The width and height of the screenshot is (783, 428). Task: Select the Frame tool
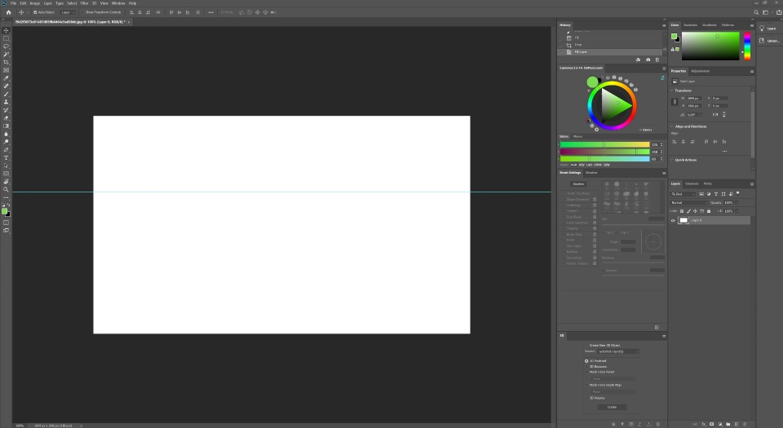coord(6,70)
